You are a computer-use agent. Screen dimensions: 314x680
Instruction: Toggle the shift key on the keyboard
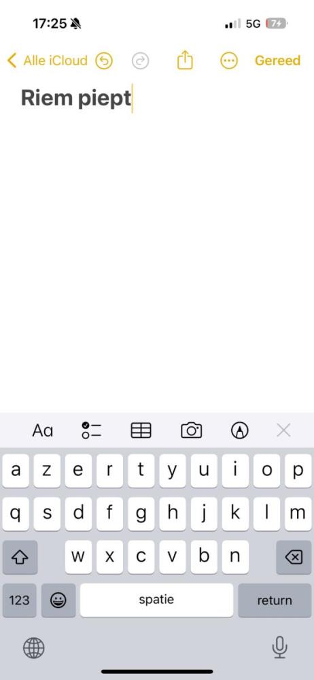(20, 558)
